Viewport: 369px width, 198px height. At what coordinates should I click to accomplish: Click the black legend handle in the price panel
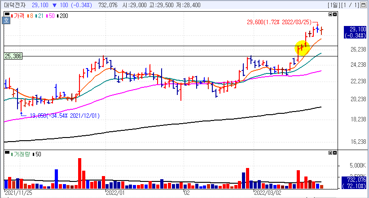pyautogui.click(x=7, y=14)
